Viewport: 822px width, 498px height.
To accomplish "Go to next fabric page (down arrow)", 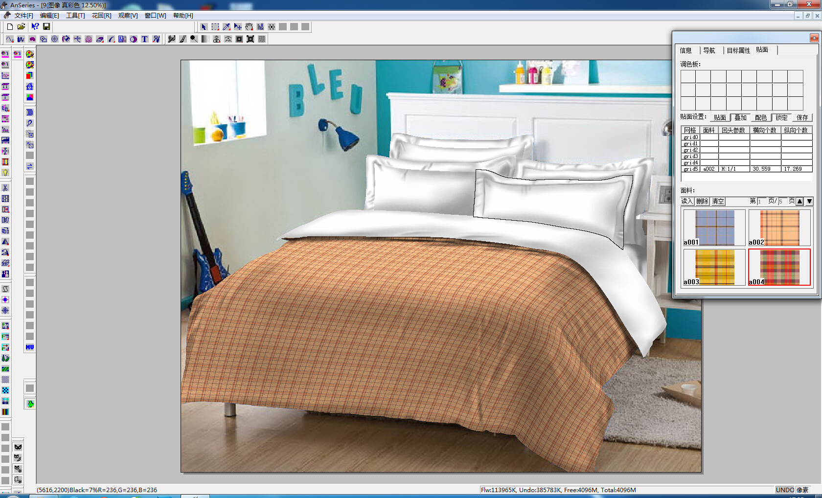I will 809,201.
